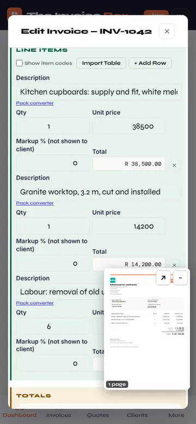
Task: Click the 1 page badge
Action: (x=117, y=384)
